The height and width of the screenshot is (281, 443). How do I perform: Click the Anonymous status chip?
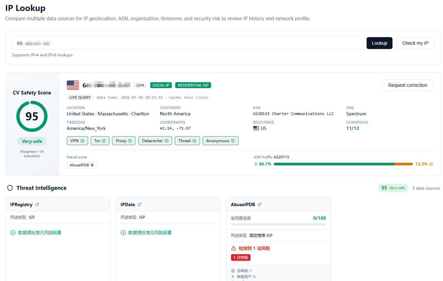(x=221, y=141)
